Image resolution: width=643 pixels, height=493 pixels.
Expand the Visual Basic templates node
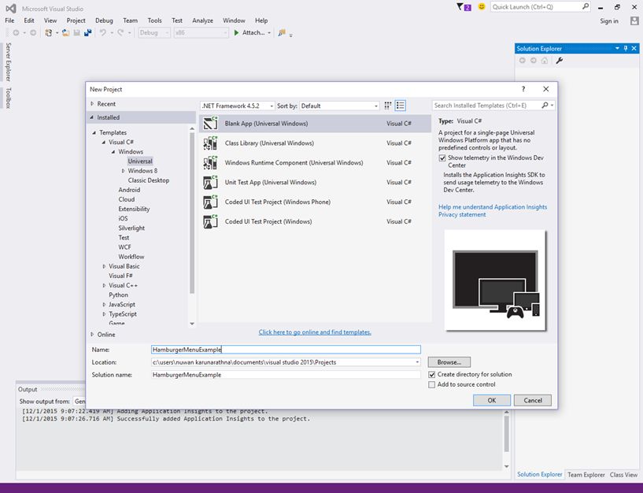[105, 266]
